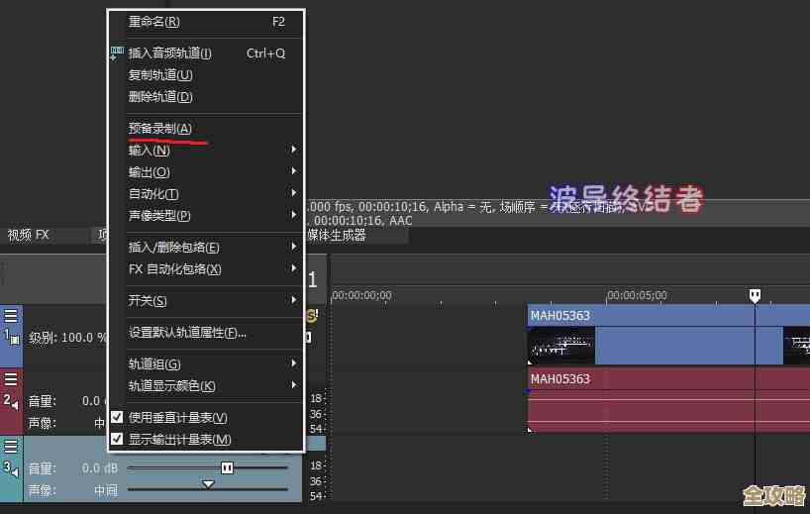Viewport: 810px width, 514px height.
Task: Click track 3 audio track number icon
Action: click(x=11, y=468)
